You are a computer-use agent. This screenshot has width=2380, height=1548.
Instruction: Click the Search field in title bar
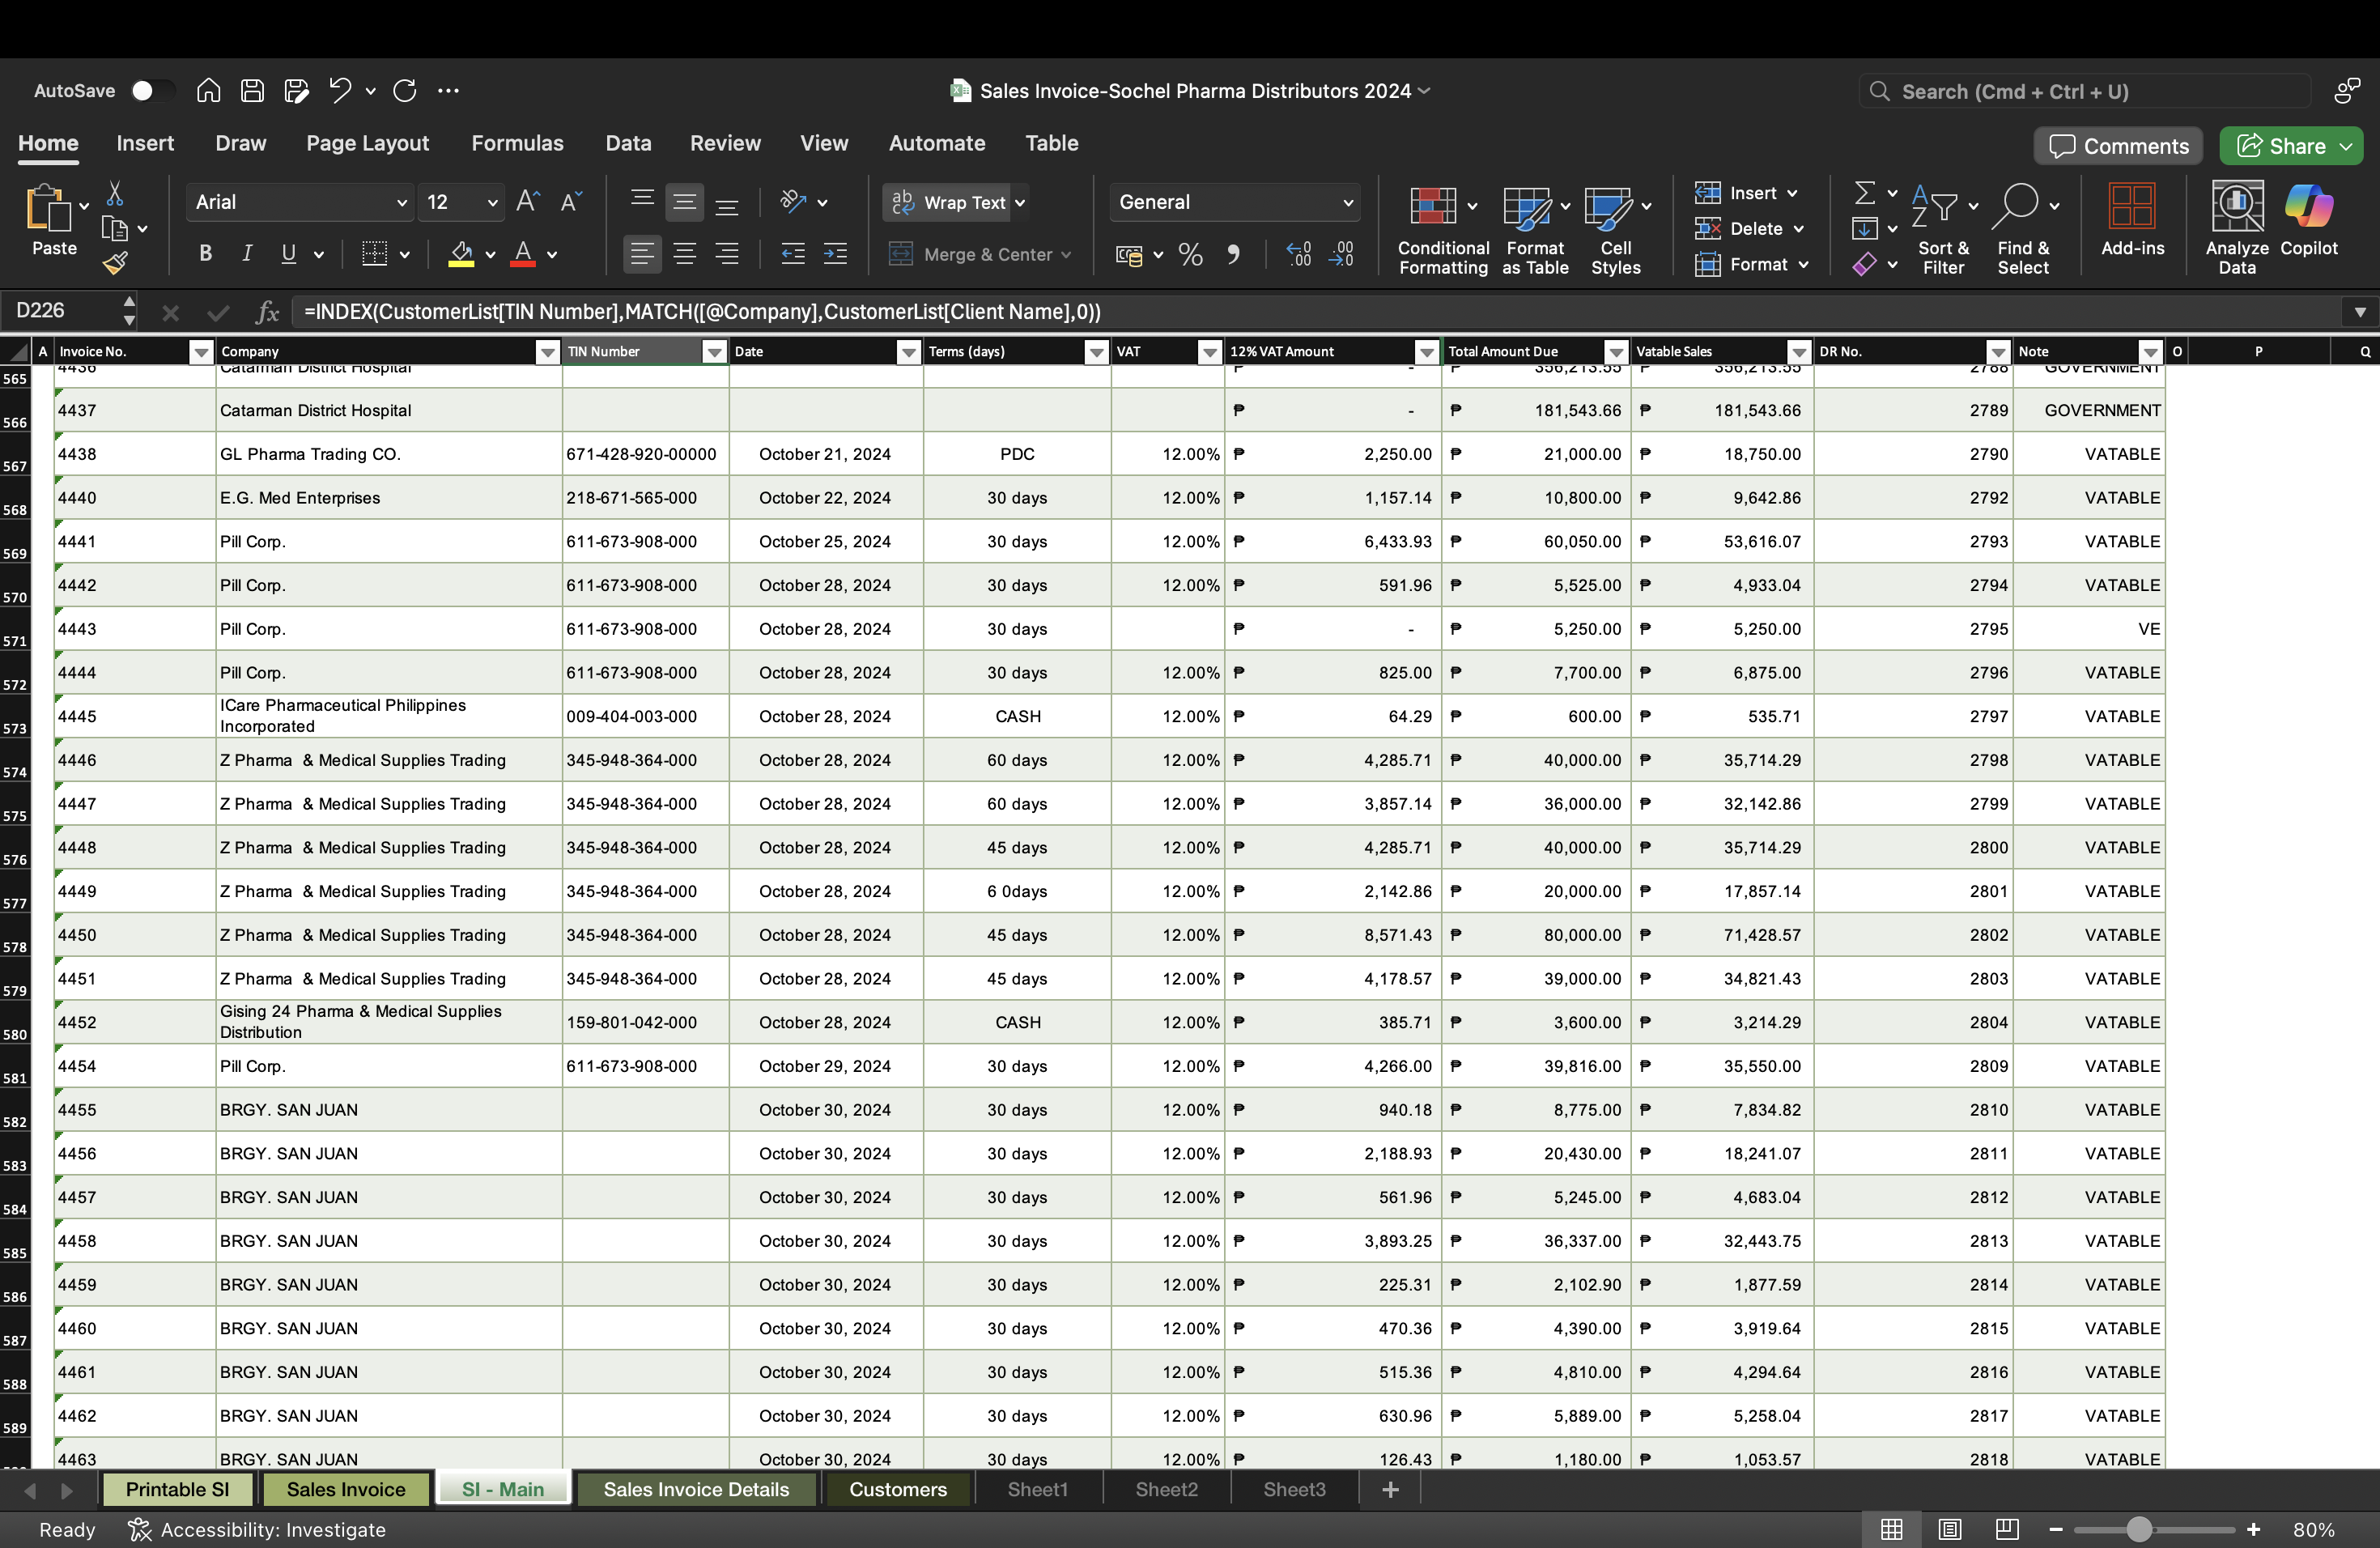coord(2085,92)
